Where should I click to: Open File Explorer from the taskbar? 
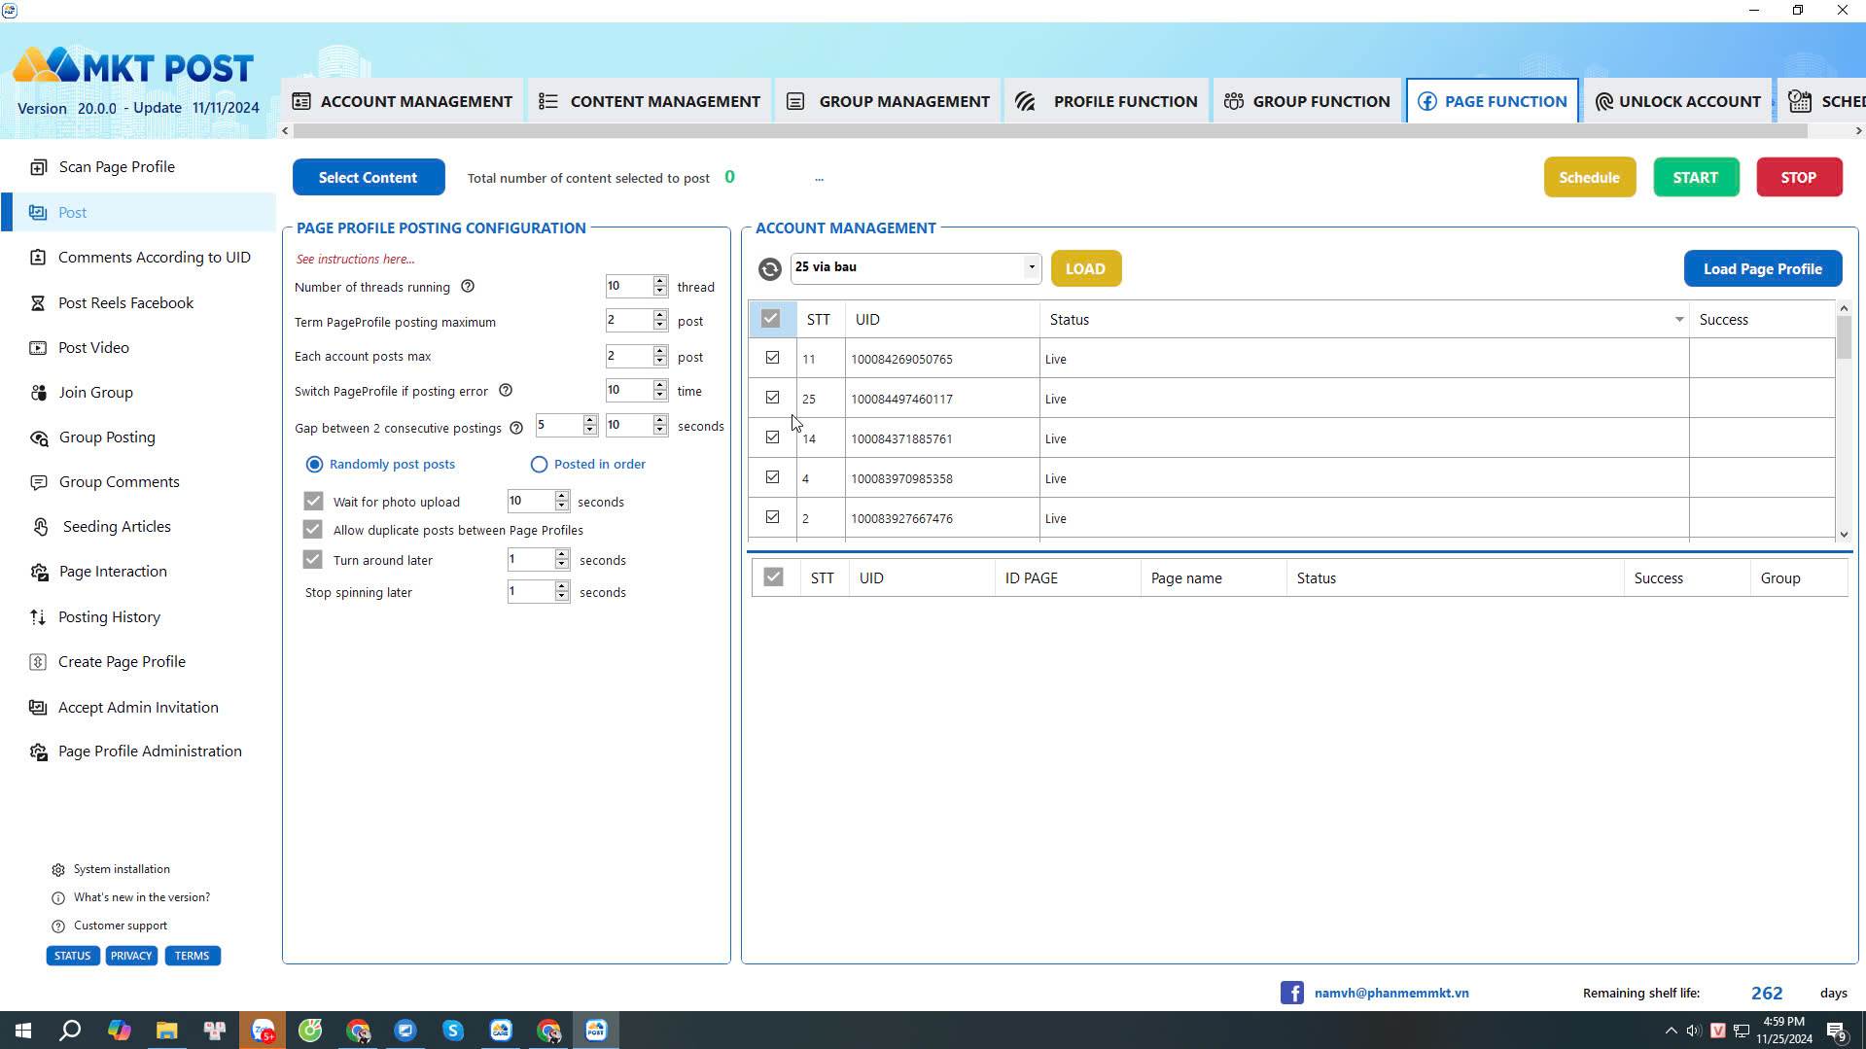point(167,1031)
